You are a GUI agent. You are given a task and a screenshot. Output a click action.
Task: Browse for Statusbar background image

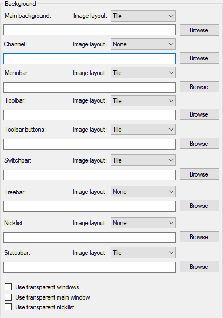coord(199,267)
